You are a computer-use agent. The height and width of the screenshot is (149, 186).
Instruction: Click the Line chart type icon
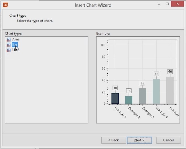tap(9, 50)
